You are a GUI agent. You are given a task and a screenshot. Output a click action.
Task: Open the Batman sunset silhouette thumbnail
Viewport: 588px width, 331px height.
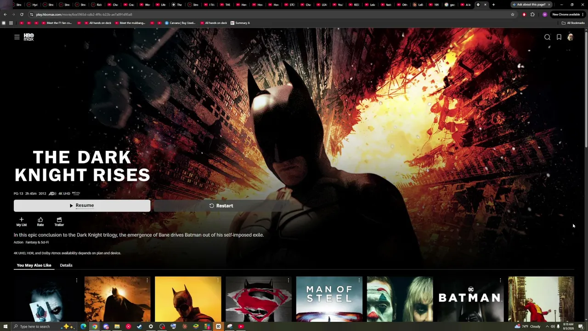[x=117, y=299]
